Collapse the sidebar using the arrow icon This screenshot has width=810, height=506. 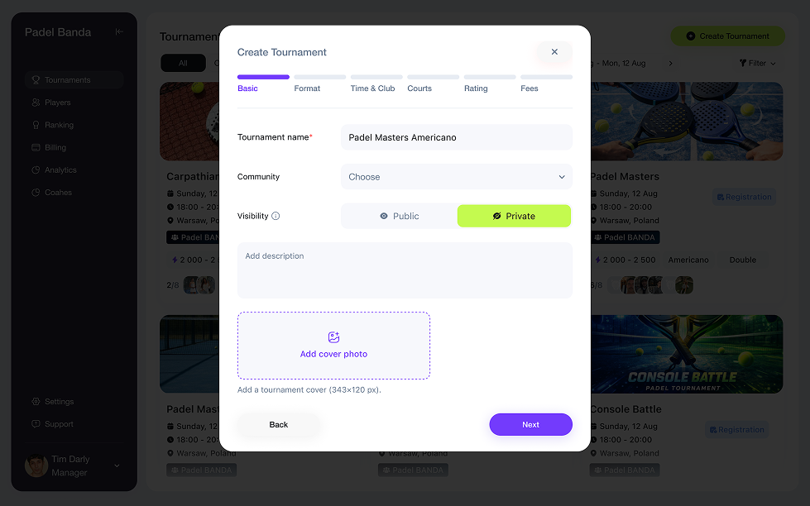point(119,32)
